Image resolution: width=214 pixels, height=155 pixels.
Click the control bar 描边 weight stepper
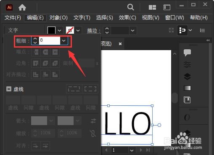[107, 30]
